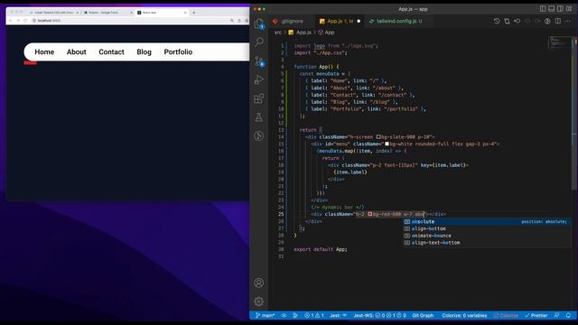The height and width of the screenshot is (325, 578).
Task: Click the bg-slate-900 color swatch in code
Action: tap(378, 136)
